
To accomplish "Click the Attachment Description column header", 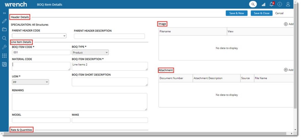I will pyautogui.click(x=216, y=78).
